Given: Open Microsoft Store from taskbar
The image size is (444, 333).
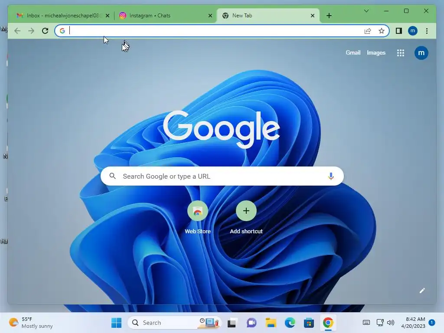Looking at the screenshot, I should 309,323.
